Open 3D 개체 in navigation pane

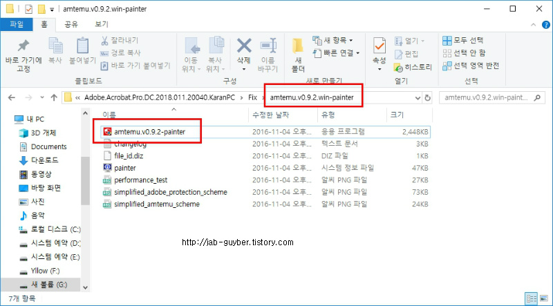tap(37, 133)
